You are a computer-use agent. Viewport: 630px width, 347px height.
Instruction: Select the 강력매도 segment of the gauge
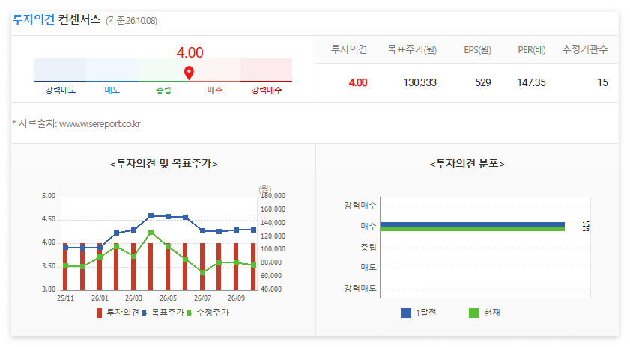pos(60,70)
